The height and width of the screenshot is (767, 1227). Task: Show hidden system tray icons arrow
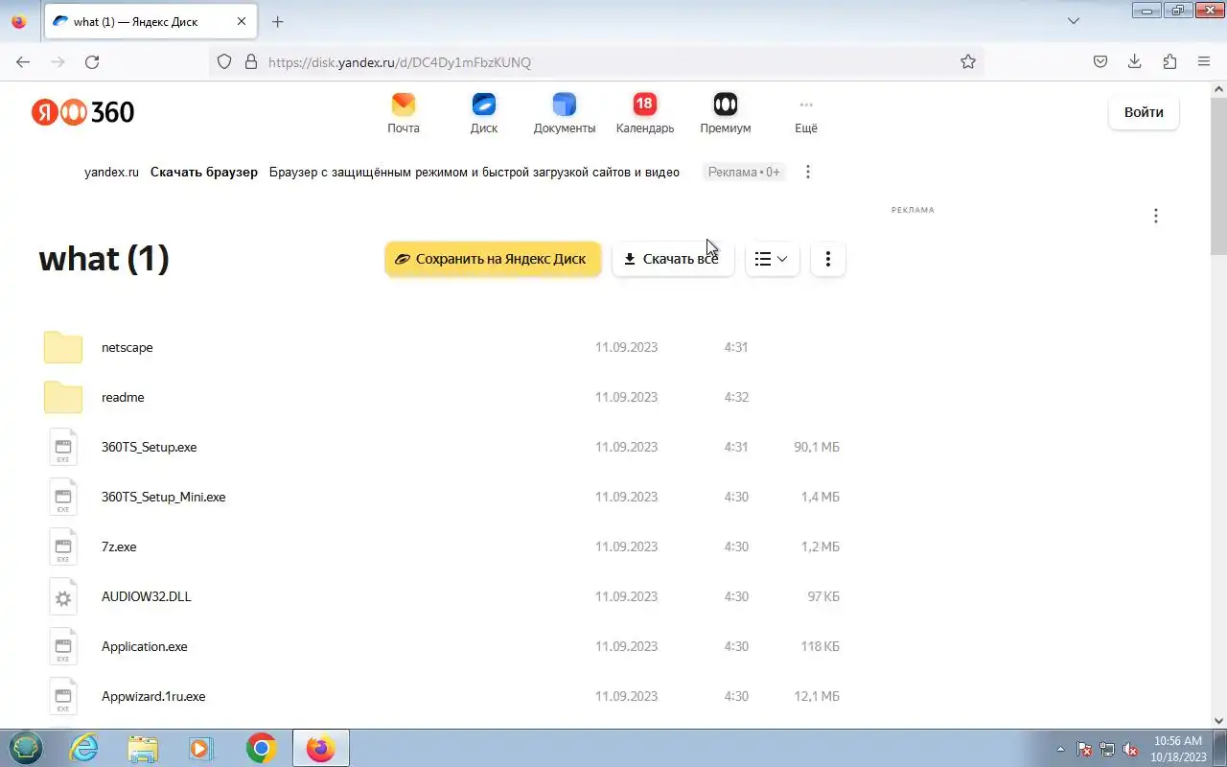tap(1060, 749)
